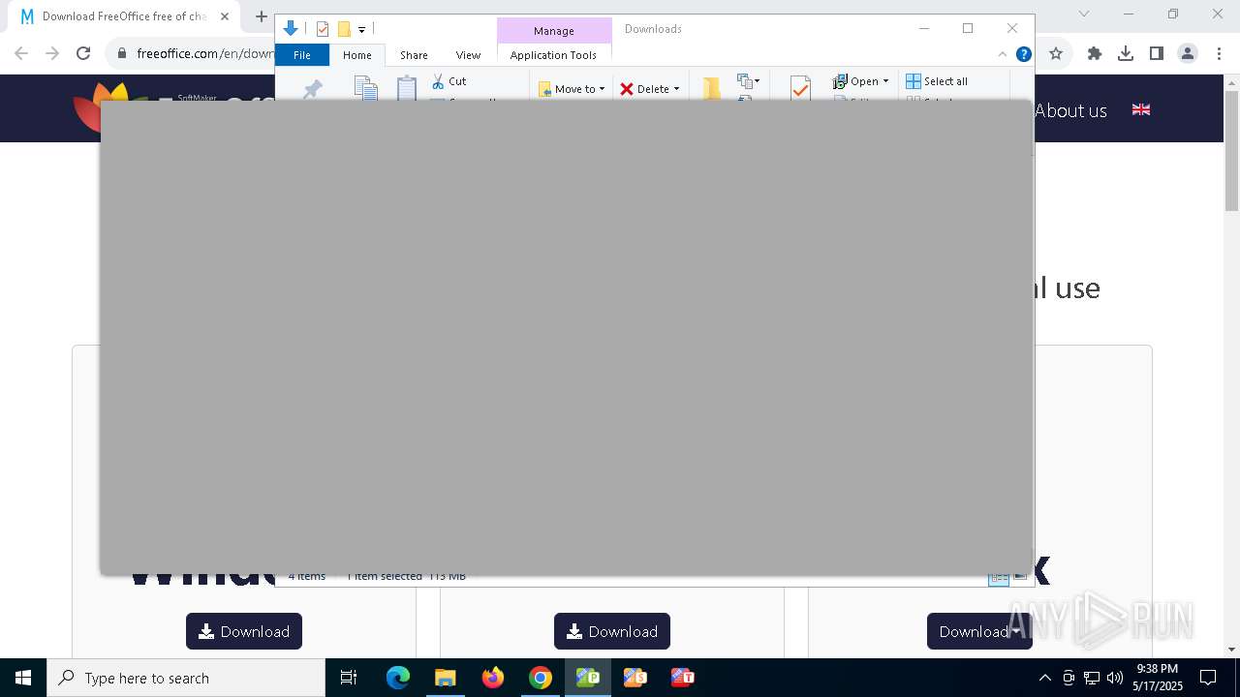The height and width of the screenshot is (697, 1240).
Task: Click Manage contextual tab header
Action: coord(554,31)
